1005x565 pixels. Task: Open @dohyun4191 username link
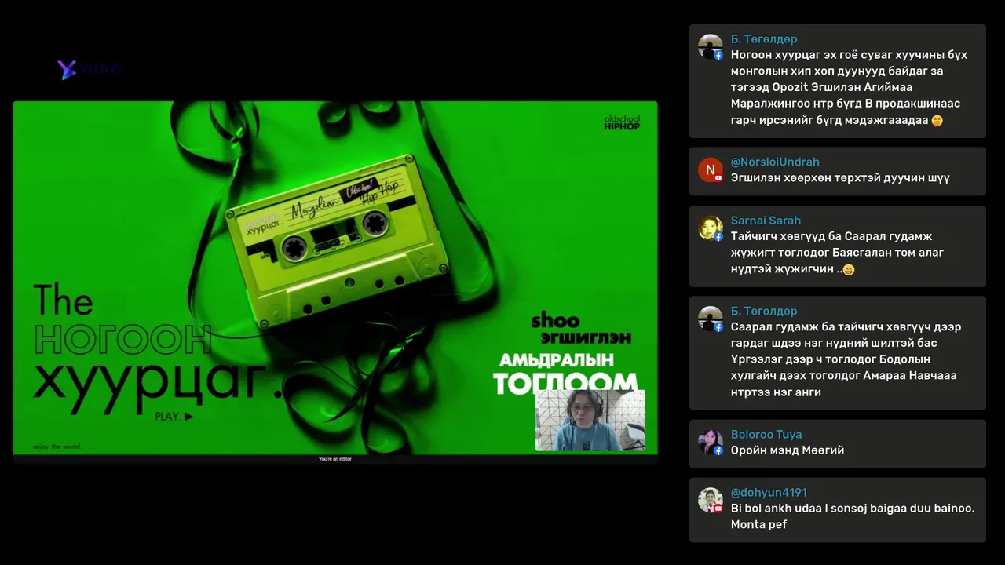769,493
